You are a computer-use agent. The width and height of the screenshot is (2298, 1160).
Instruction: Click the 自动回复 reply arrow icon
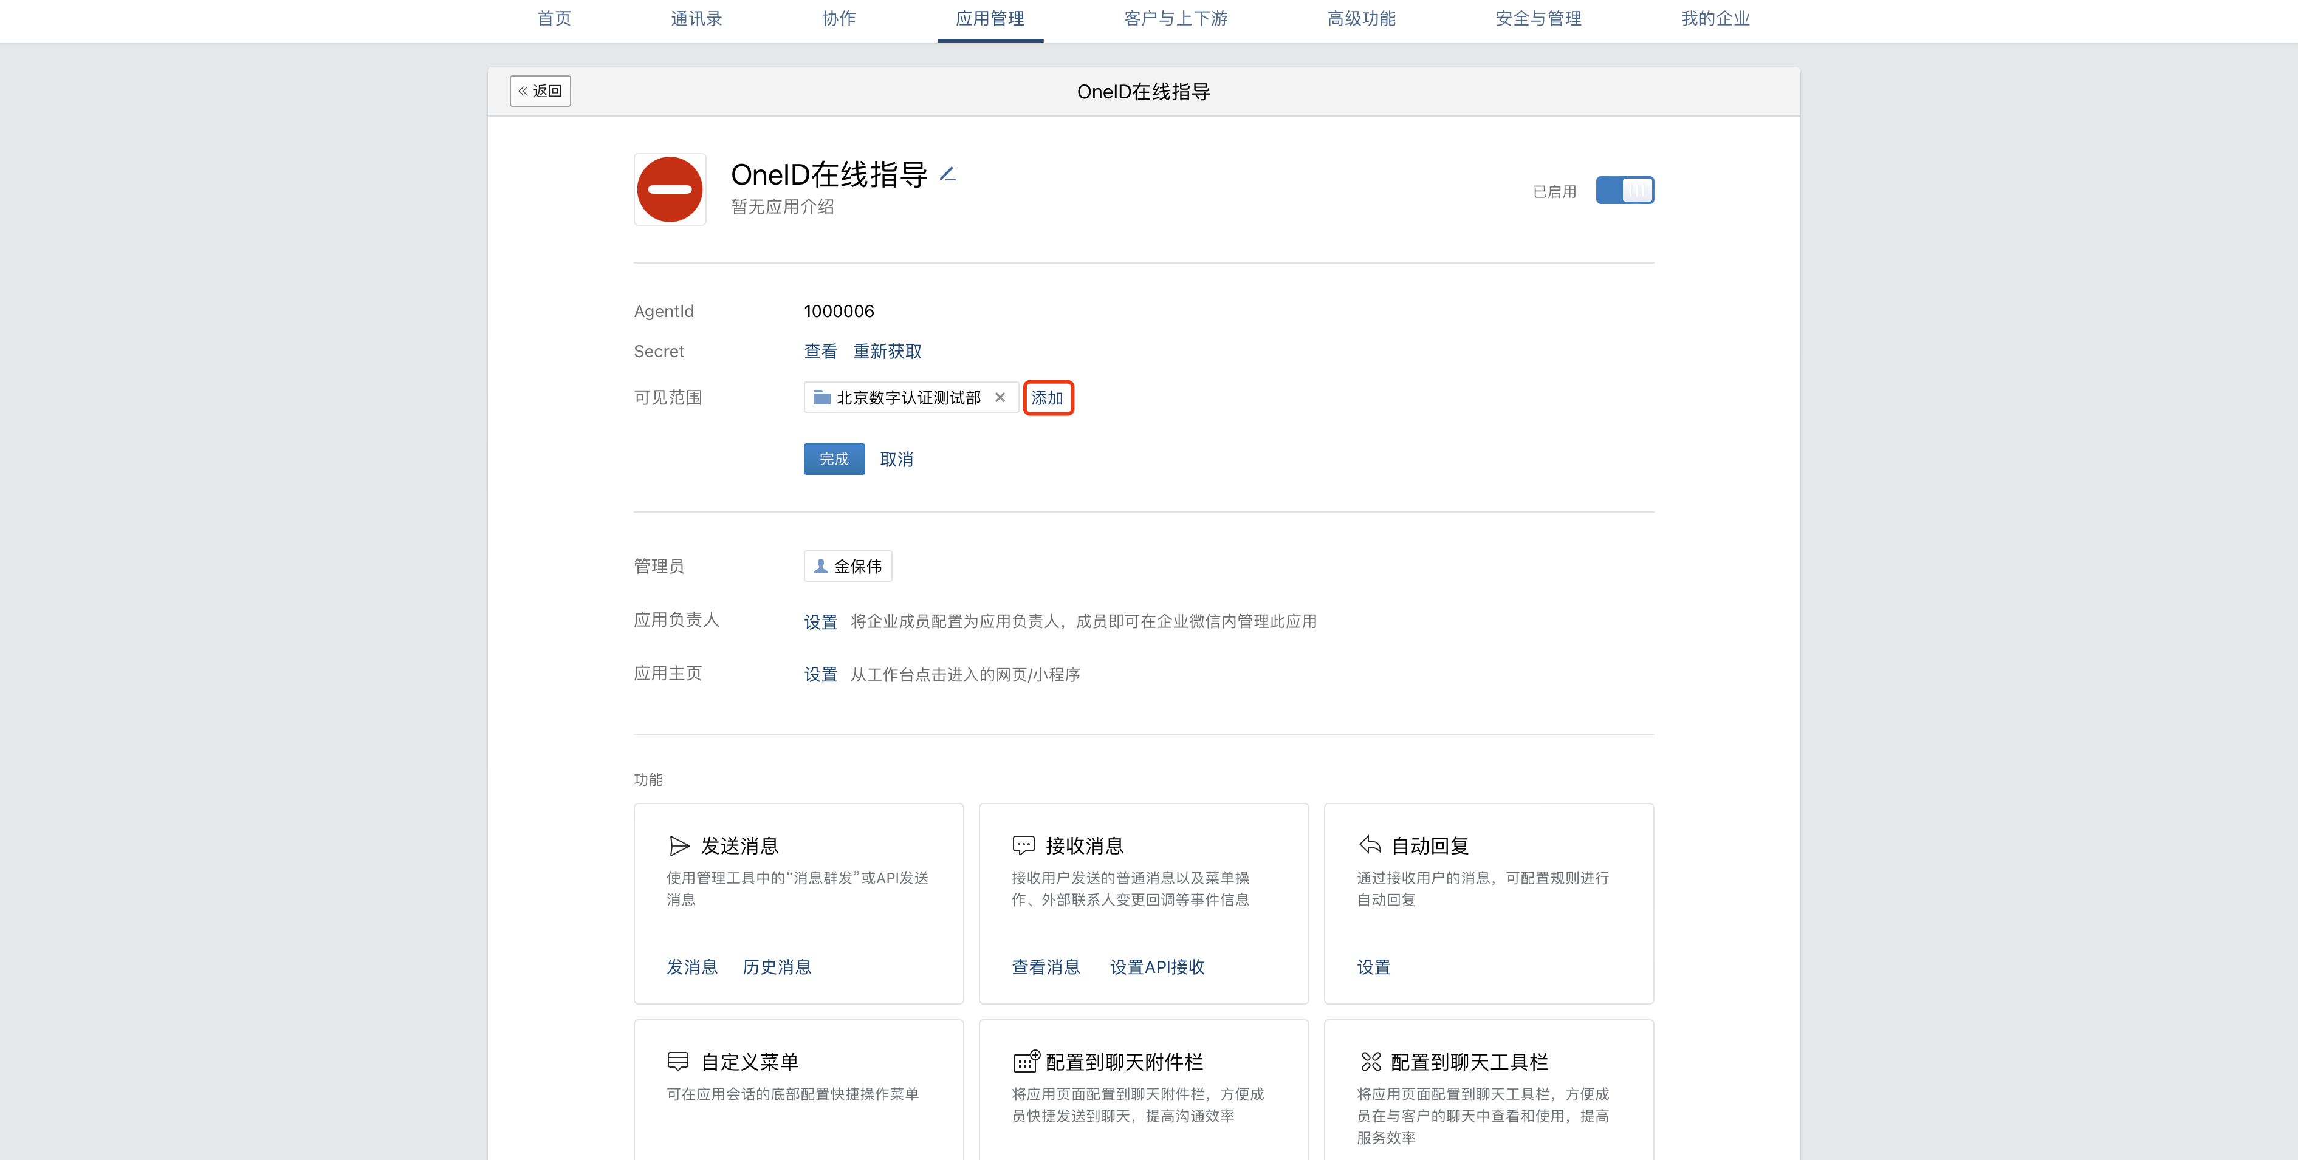pyautogui.click(x=1370, y=845)
